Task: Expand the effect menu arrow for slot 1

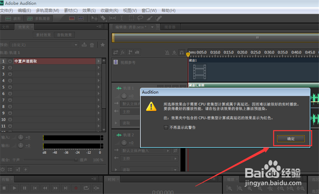Action: click(99, 61)
